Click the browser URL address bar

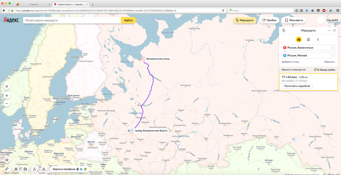[x=117, y=10]
